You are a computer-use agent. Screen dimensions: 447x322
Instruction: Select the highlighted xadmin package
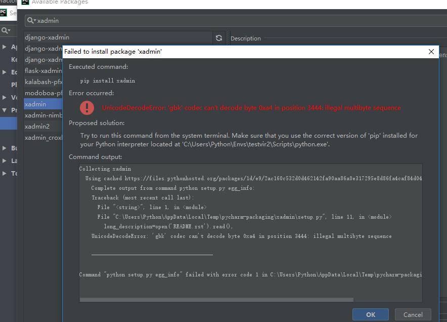43,104
